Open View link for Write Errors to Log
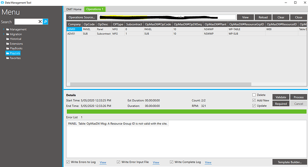308x167 pixels. pyautogui.click(x=103, y=162)
